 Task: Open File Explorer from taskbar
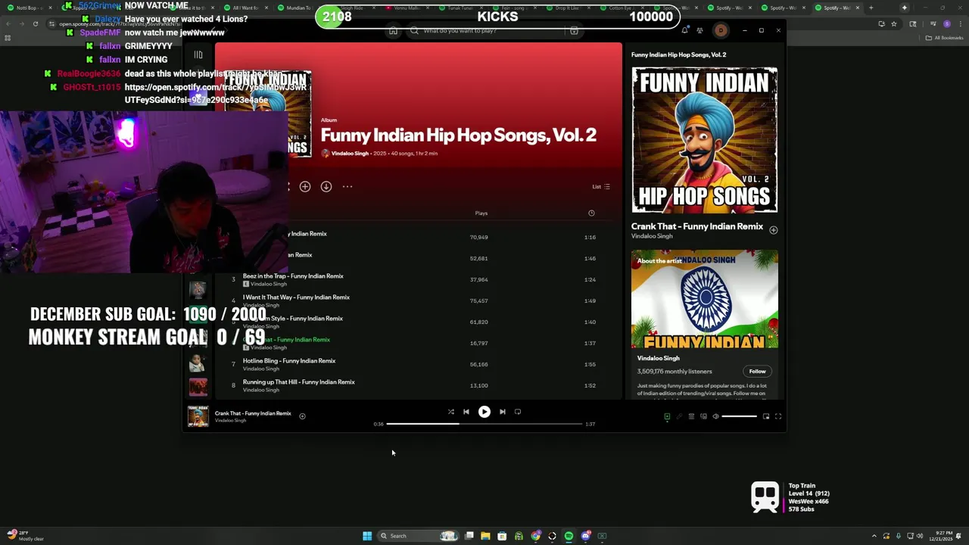click(485, 536)
